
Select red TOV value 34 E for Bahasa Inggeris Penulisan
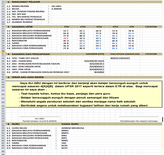[x=66, y=38]
